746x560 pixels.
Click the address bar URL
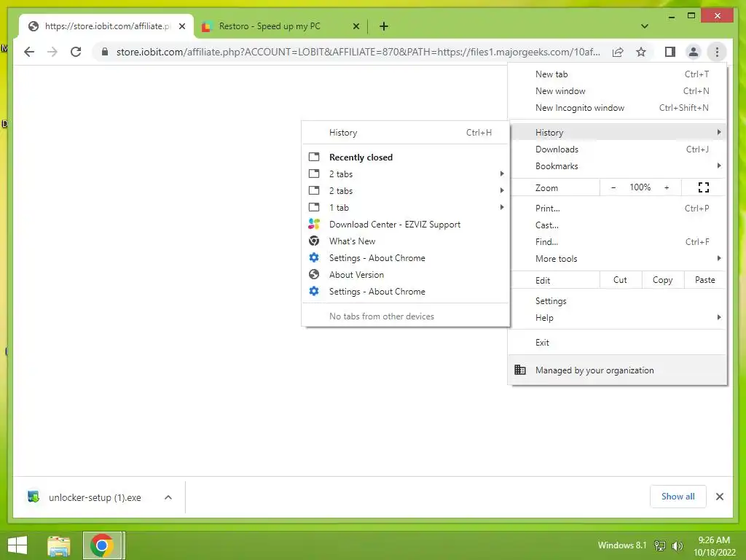pos(358,52)
